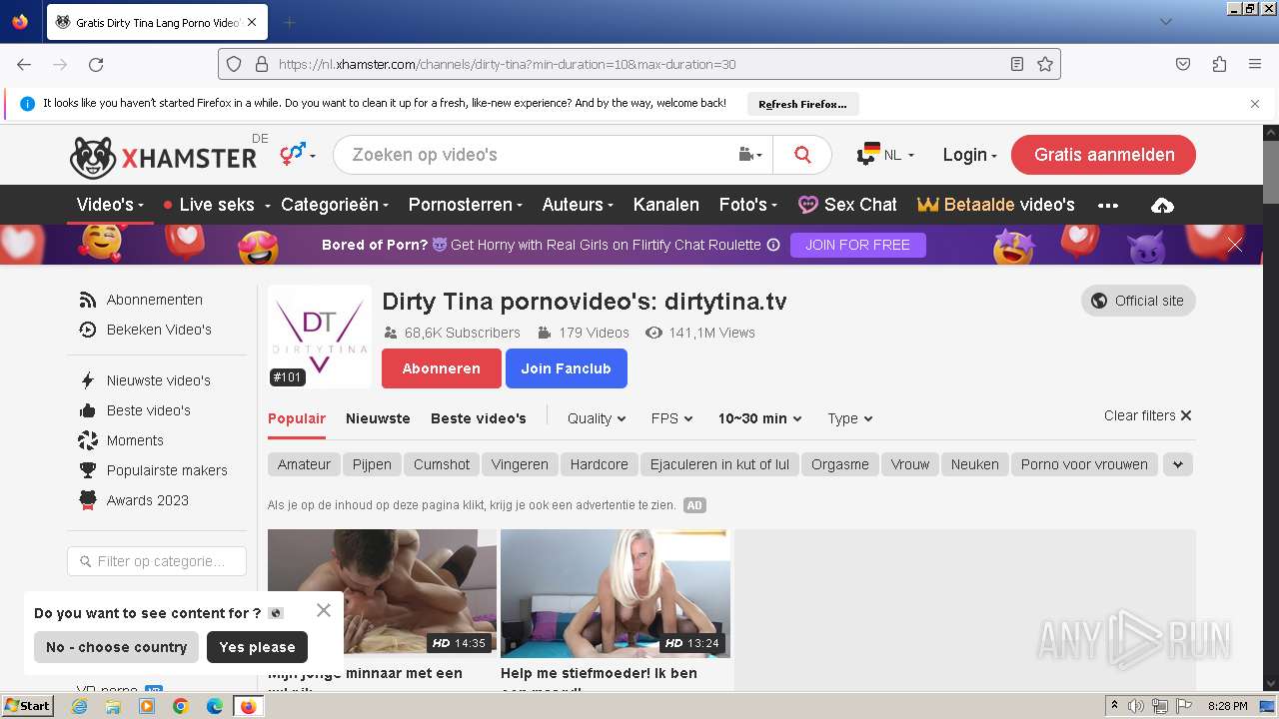This screenshot has width=1279, height=719.
Task: Bookmark this page with the star icon
Action: pos(1045,64)
